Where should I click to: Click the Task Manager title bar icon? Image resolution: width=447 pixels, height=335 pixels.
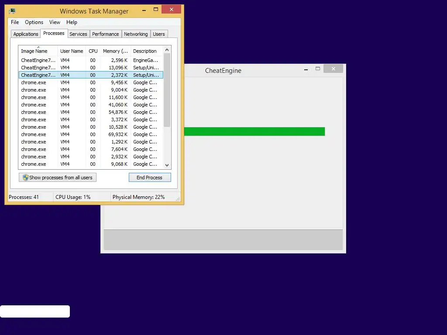point(12,11)
